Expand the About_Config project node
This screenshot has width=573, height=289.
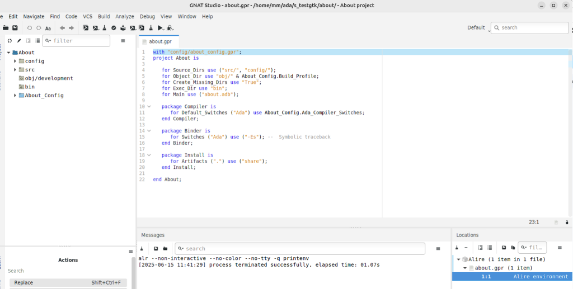click(x=15, y=95)
